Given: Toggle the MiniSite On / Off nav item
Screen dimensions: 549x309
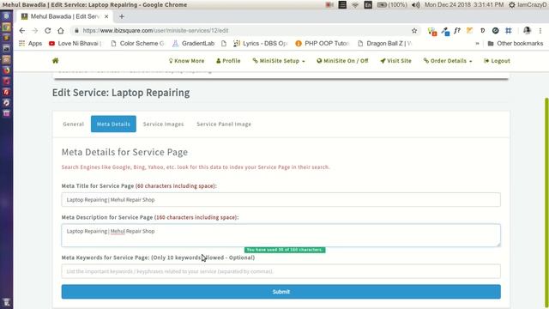Looking at the screenshot, I should point(342,61).
